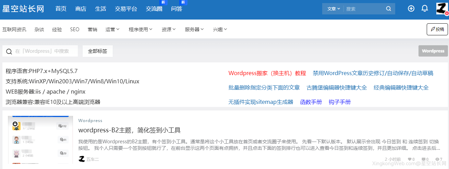The height and width of the screenshot is (169, 449).
Task: Focus the header 搜索 input field
Action: pos(364,9)
